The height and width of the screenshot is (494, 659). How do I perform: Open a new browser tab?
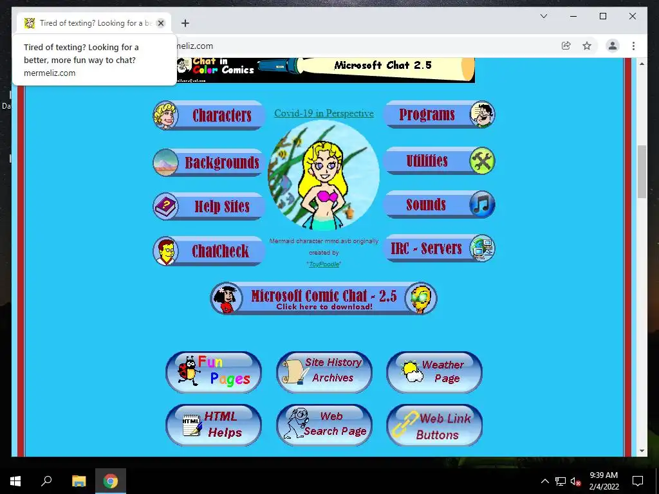185,23
